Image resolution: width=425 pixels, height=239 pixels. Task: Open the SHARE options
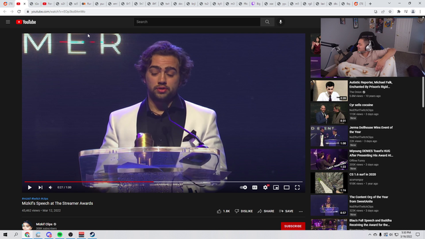coord(266,211)
